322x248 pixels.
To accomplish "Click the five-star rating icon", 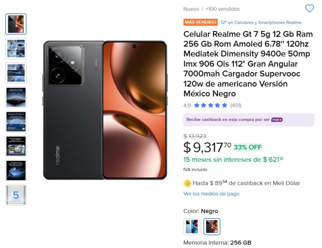I will click(210, 105).
